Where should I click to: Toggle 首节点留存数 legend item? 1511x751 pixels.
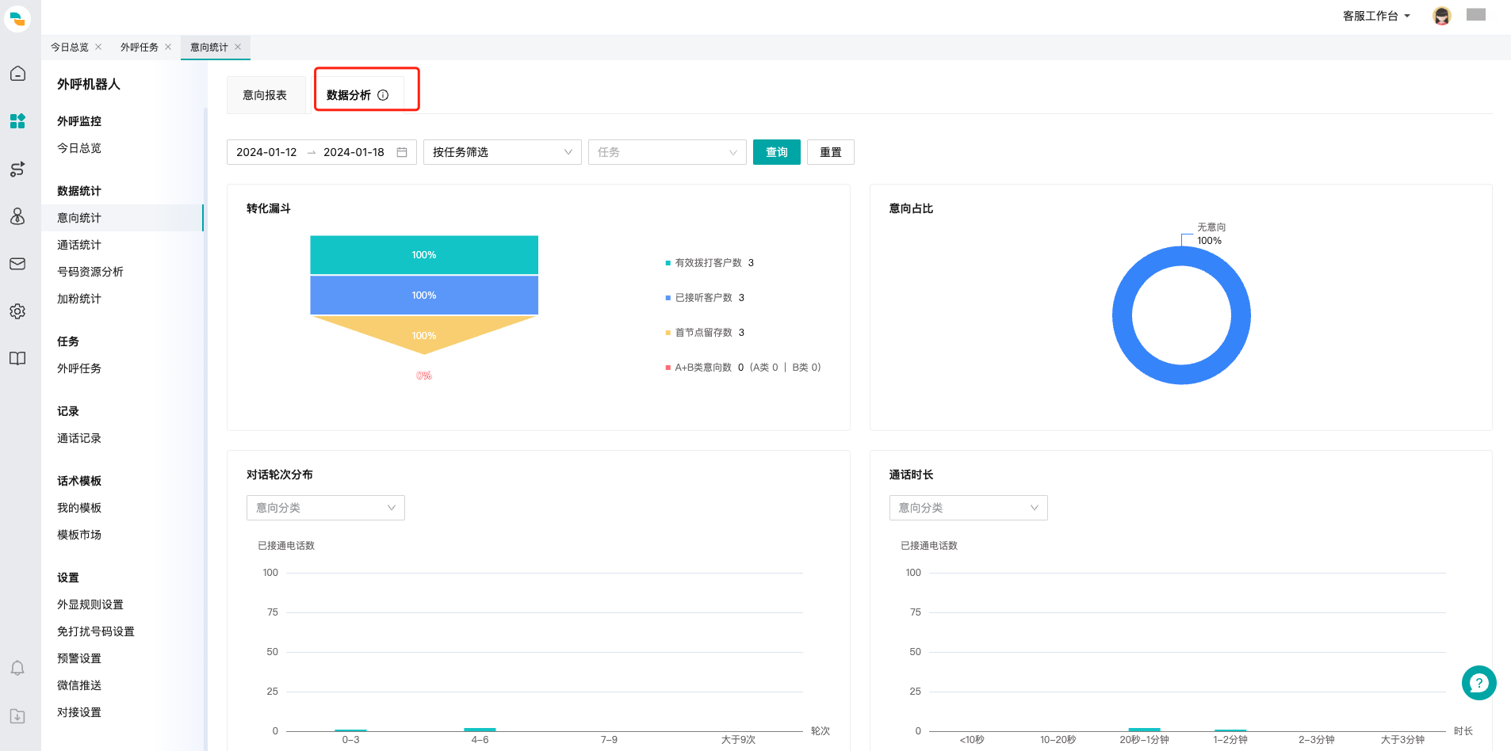point(703,333)
